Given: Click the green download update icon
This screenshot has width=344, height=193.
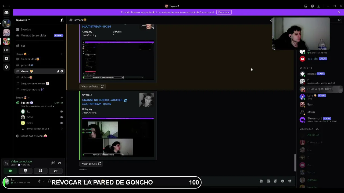Looking at the screenshot, I should click(319, 6).
